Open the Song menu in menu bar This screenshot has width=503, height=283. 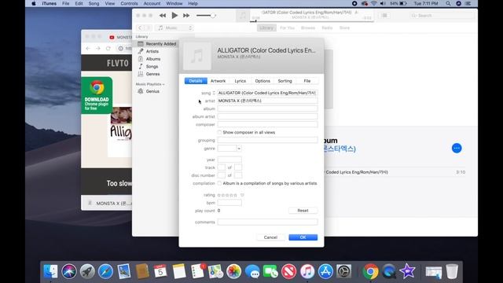[x=94, y=3]
